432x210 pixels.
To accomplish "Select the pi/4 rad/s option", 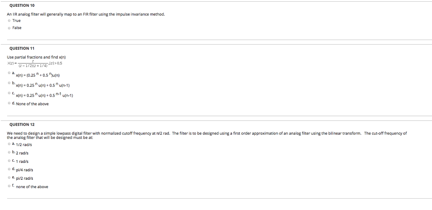I will 9,169.
